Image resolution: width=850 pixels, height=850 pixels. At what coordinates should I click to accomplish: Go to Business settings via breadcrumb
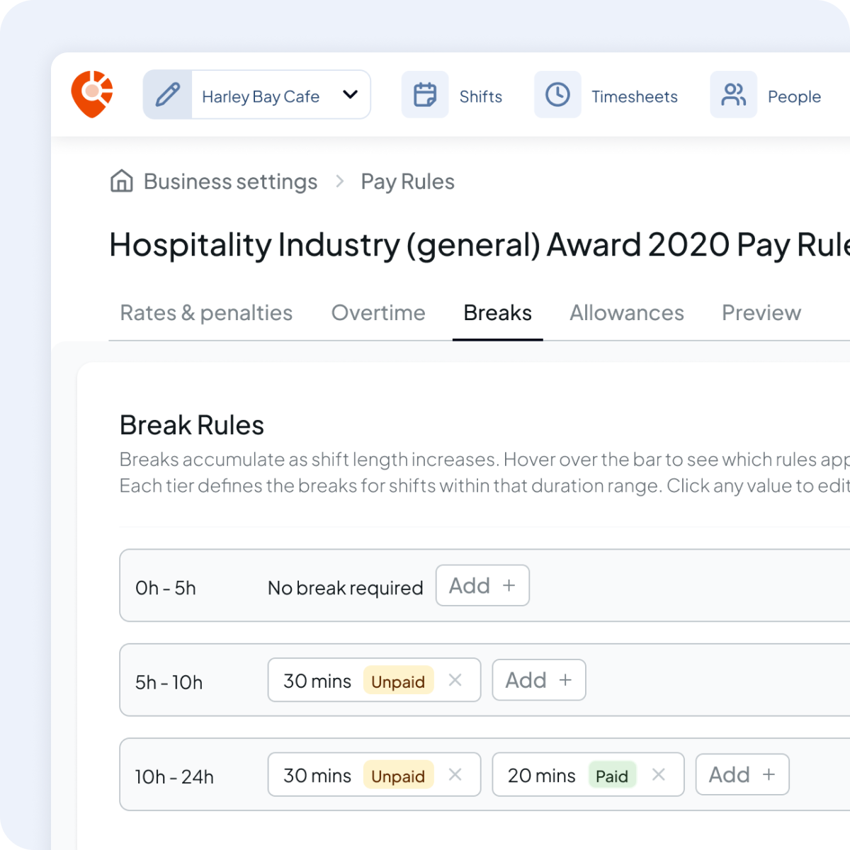pos(230,181)
